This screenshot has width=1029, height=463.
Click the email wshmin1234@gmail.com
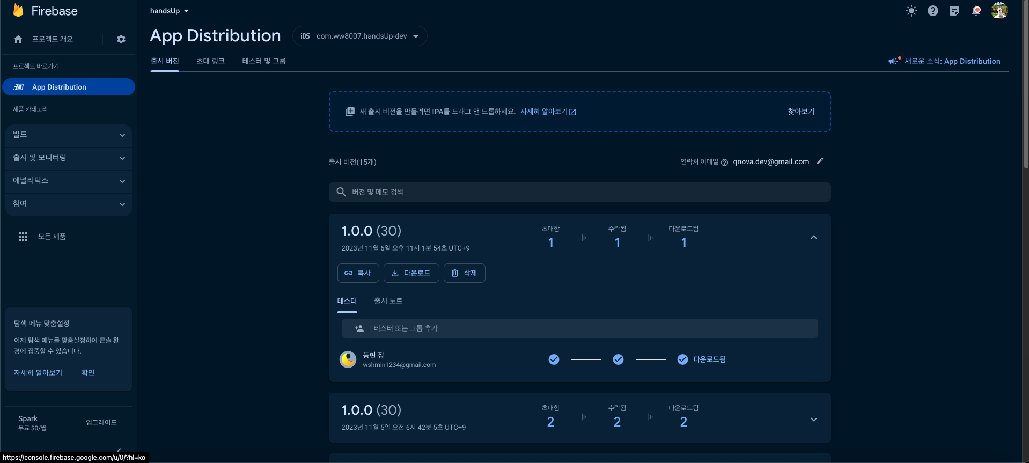(399, 365)
